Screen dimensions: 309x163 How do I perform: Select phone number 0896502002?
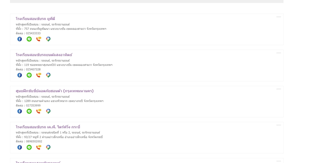click(x=34, y=142)
